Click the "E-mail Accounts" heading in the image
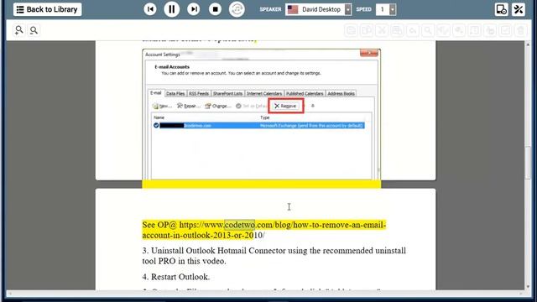 point(172,67)
